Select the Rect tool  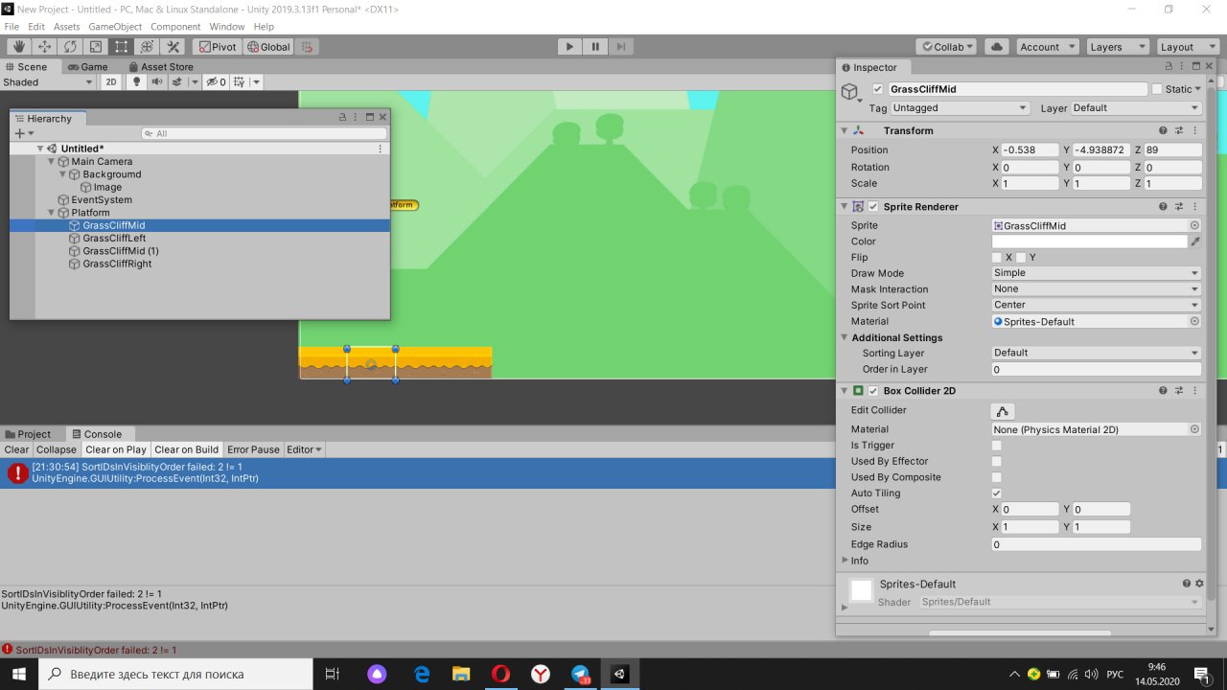click(122, 46)
